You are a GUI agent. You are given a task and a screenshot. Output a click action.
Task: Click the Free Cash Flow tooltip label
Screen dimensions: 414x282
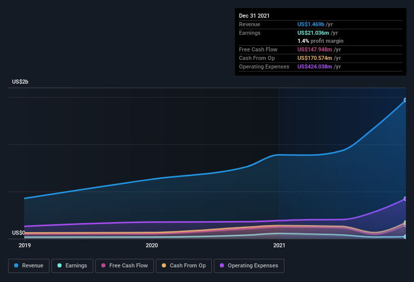click(258, 49)
